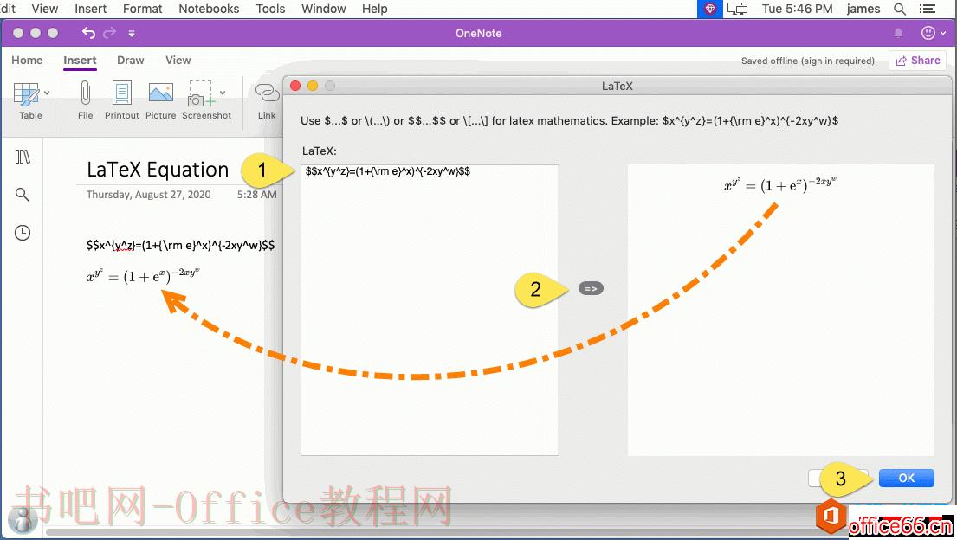Insert a Screenshot clipping
Screen dimensions: 957x540
(x=206, y=100)
